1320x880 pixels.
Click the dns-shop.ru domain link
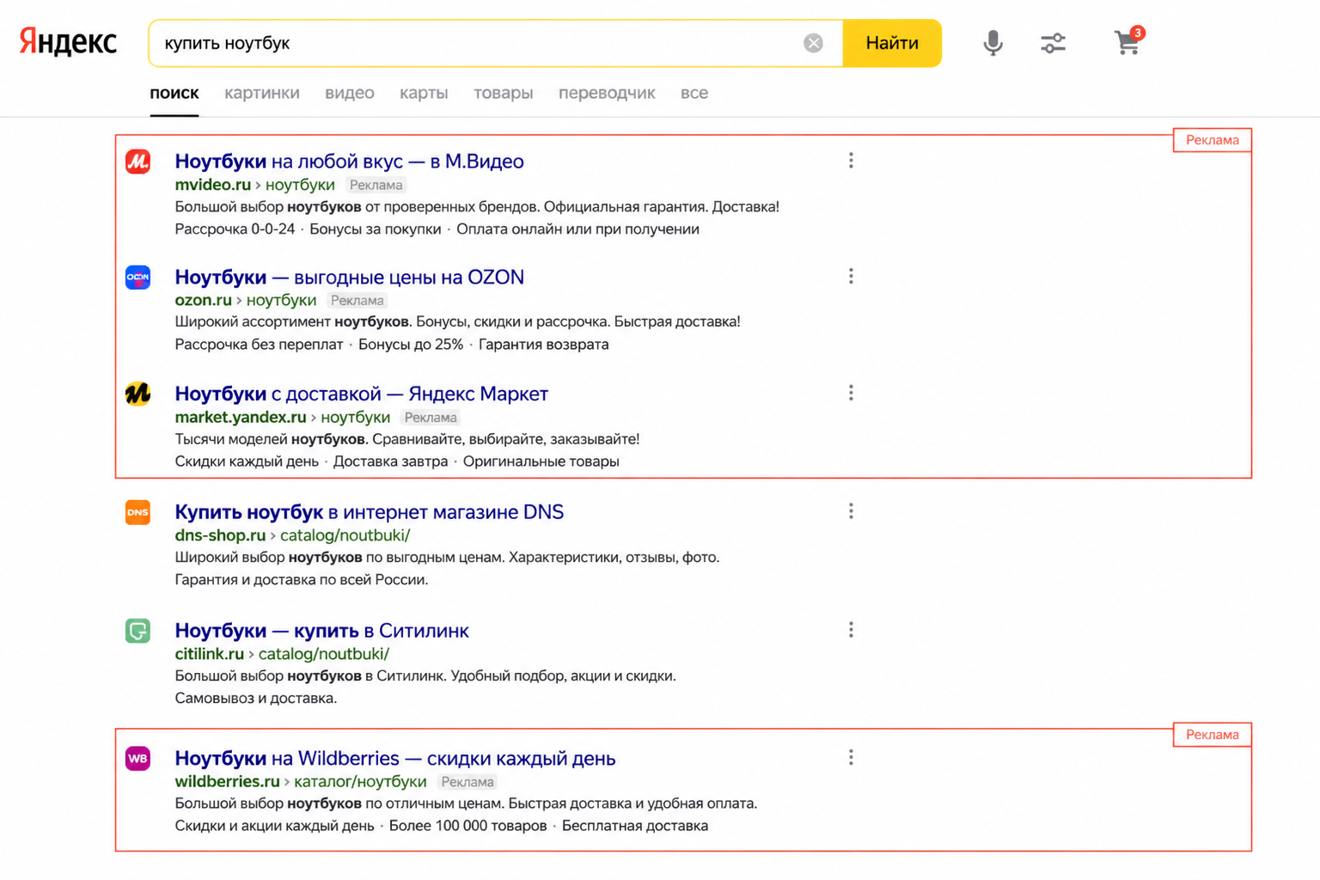220,535
